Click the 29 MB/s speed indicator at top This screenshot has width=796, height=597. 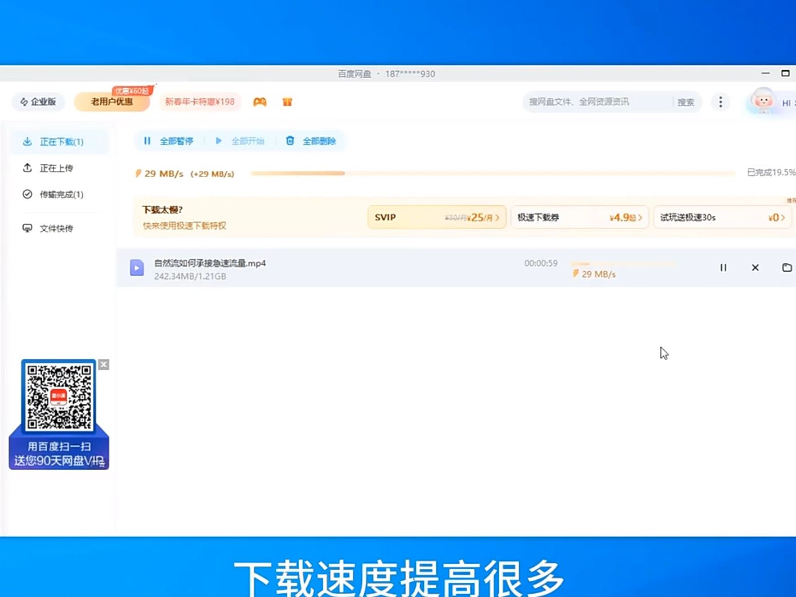coord(185,174)
